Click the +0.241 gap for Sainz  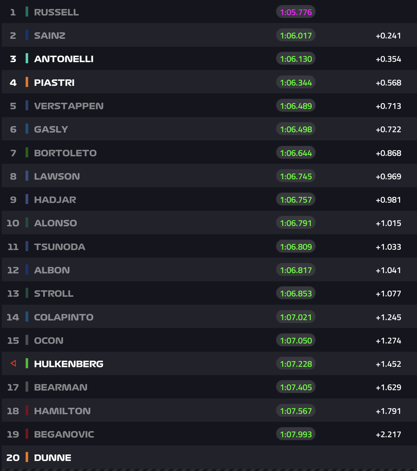pos(388,36)
